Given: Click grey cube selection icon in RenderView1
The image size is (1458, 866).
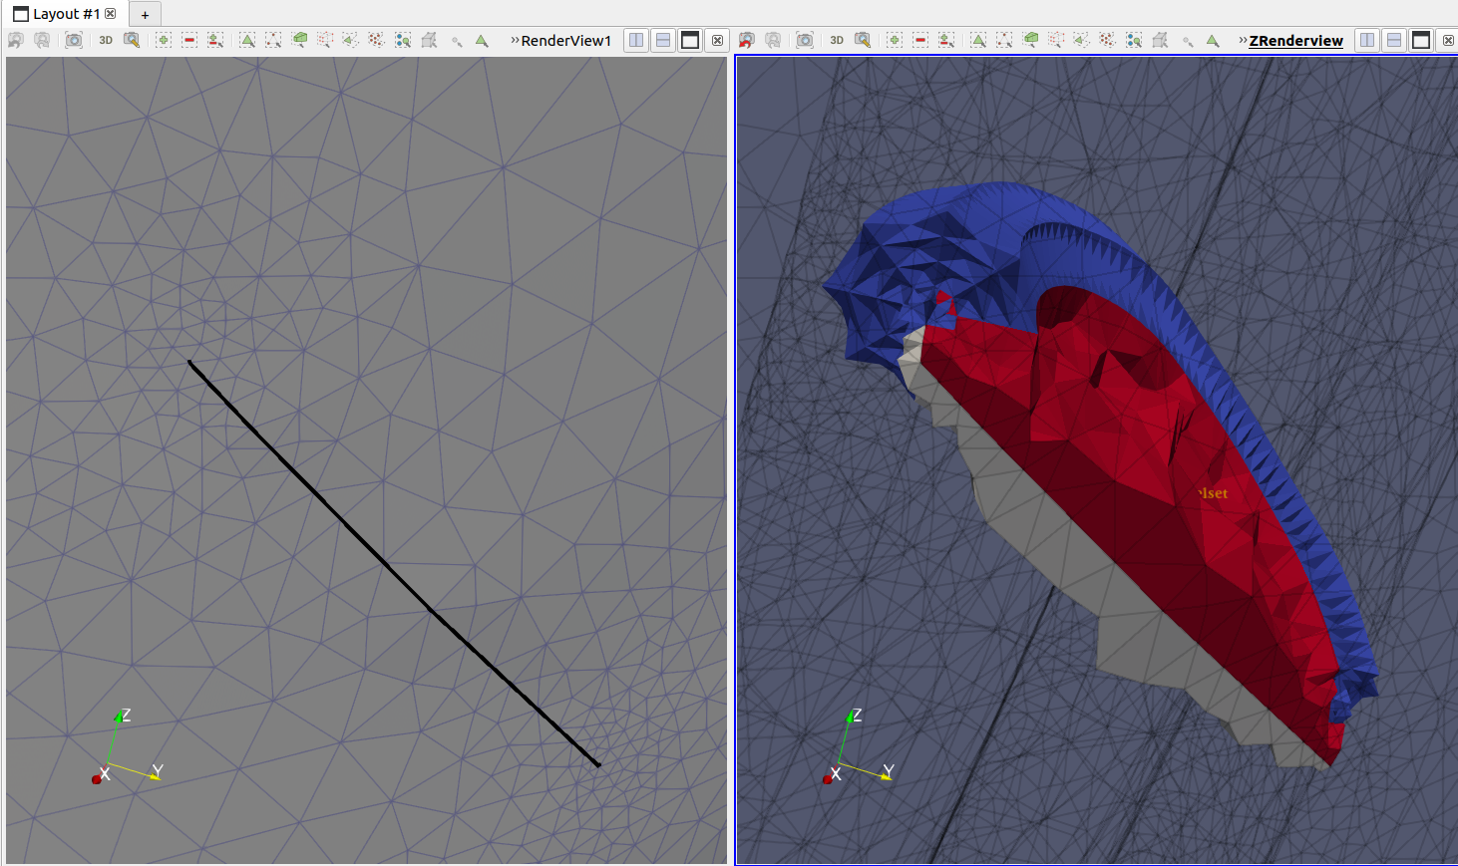Looking at the screenshot, I should 429,40.
